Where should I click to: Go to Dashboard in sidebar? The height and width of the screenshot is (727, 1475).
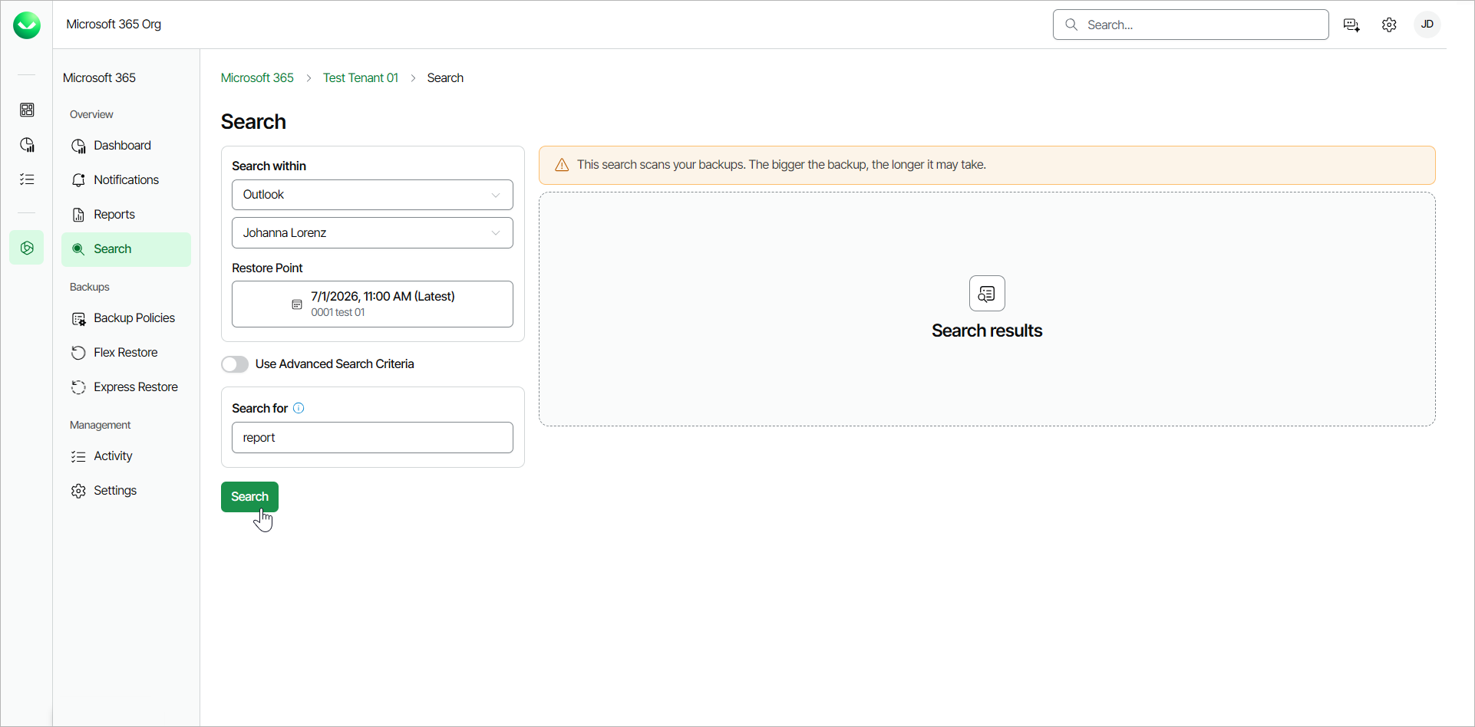pos(126,146)
